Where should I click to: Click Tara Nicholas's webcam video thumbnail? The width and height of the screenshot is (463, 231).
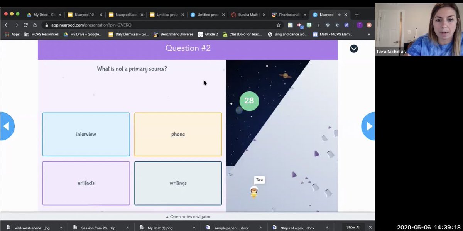click(419, 30)
